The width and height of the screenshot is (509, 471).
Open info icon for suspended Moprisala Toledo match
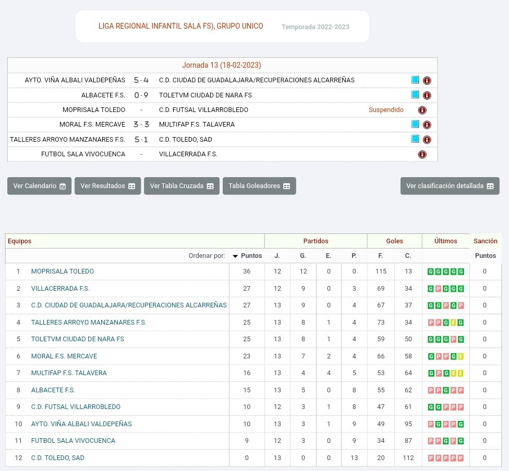coord(422,110)
